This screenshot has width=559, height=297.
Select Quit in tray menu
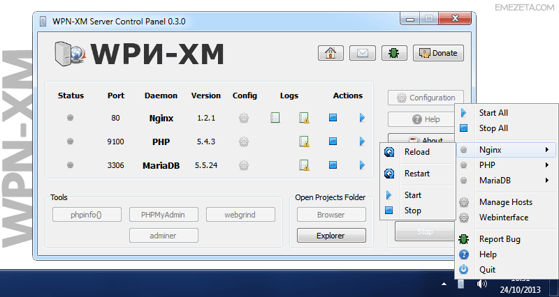coord(506,270)
